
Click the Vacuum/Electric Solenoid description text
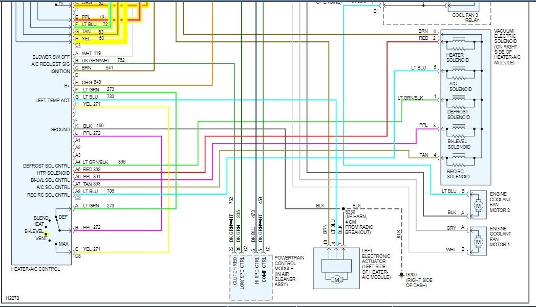tap(507, 46)
